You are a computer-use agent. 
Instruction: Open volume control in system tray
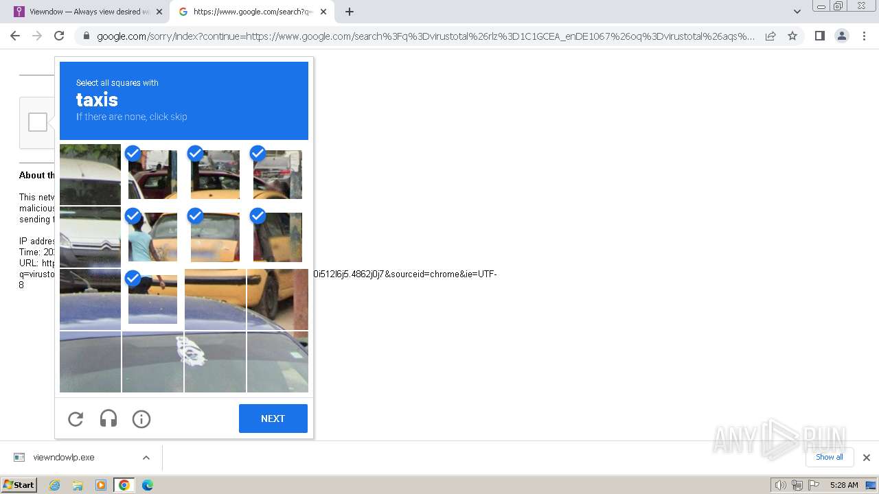[780, 485]
